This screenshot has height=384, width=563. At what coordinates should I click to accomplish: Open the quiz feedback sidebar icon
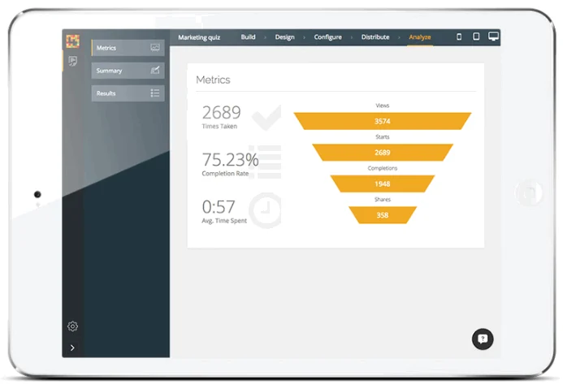(72, 62)
